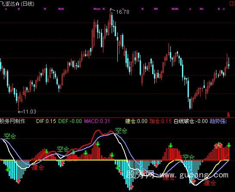
Task: Click the 16.78 high price label
Action: click(x=122, y=12)
